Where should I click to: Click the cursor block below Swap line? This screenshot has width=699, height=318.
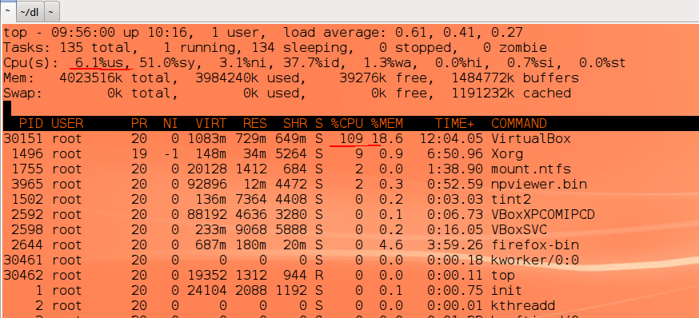point(6,108)
